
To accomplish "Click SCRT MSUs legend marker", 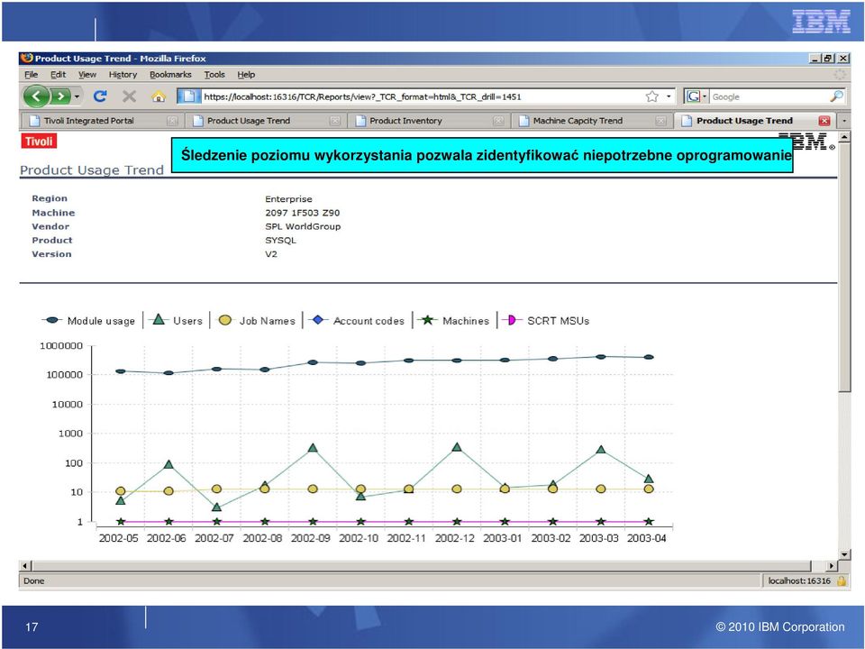I will coord(511,320).
